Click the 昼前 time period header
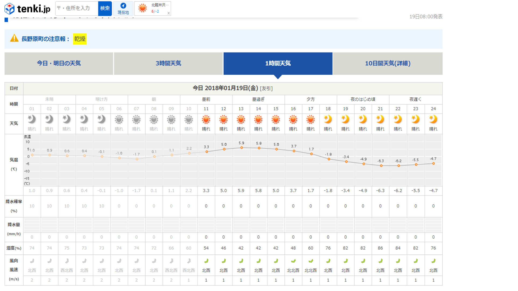The height and width of the screenshot is (291, 518). tap(206, 99)
